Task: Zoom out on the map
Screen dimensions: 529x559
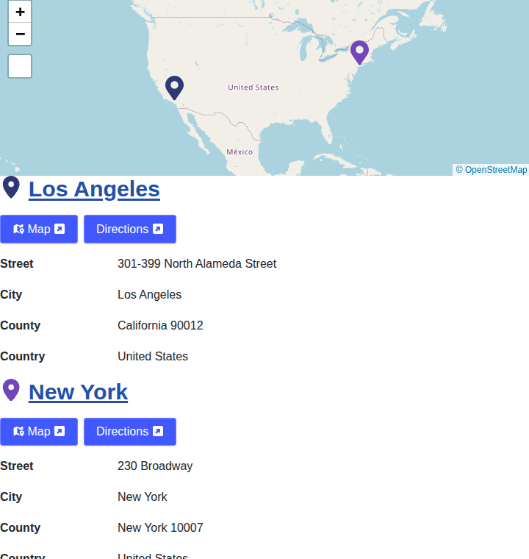Action: 20,34
